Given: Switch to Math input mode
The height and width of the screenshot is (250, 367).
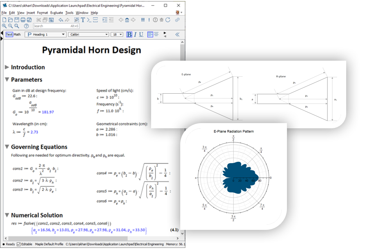Looking at the screenshot, I should point(17,34).
